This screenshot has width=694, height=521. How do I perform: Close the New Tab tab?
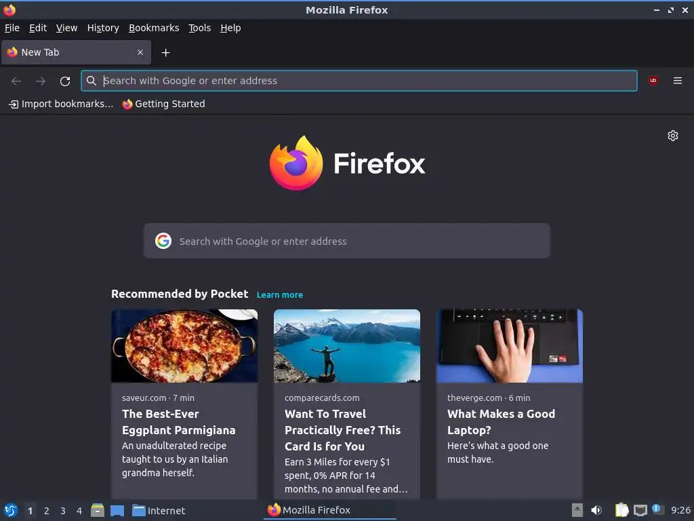(140, 52)
